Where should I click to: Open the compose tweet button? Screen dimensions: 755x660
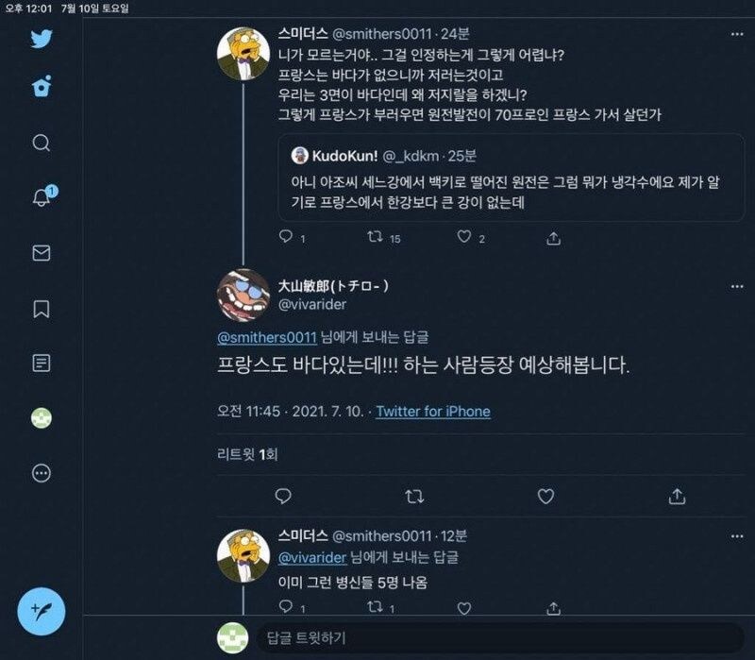coord(39,611)
